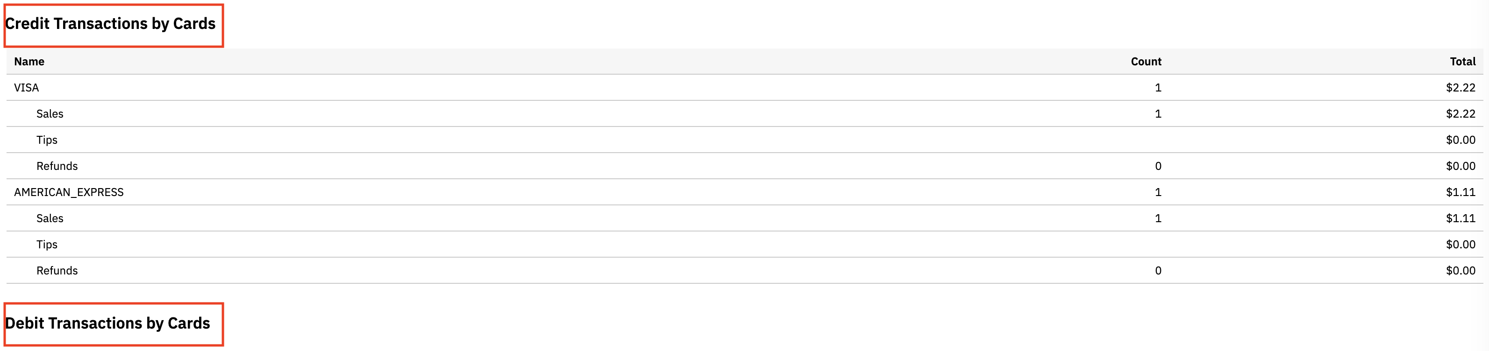
Task: Click VISA Refunds count of zero
Action: coord(1158,166)
